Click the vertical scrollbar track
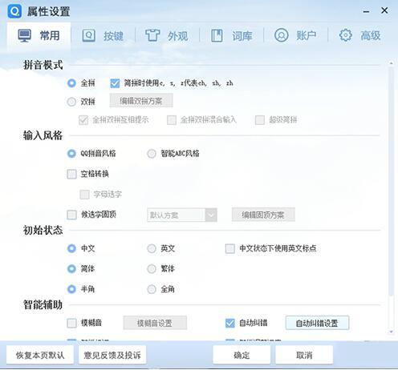The image size is (398, 370). coord(391,312)
